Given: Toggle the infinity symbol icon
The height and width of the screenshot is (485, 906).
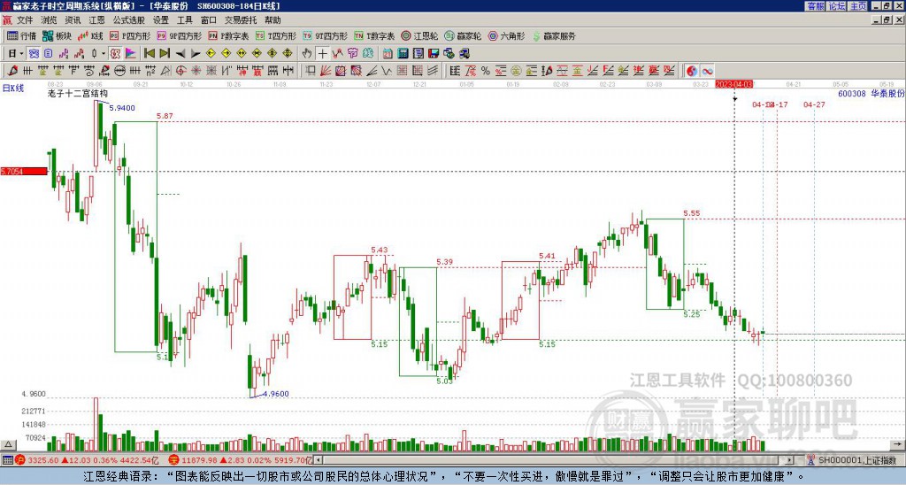Looking at the screenshot, I should 707,71.
